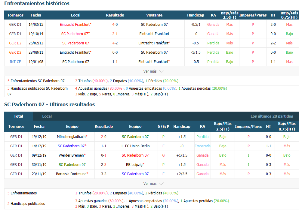This screenshot has height=210, width=305.
Task: Click the 1-1 result on 19/01/08
Action: click(115, 62)
